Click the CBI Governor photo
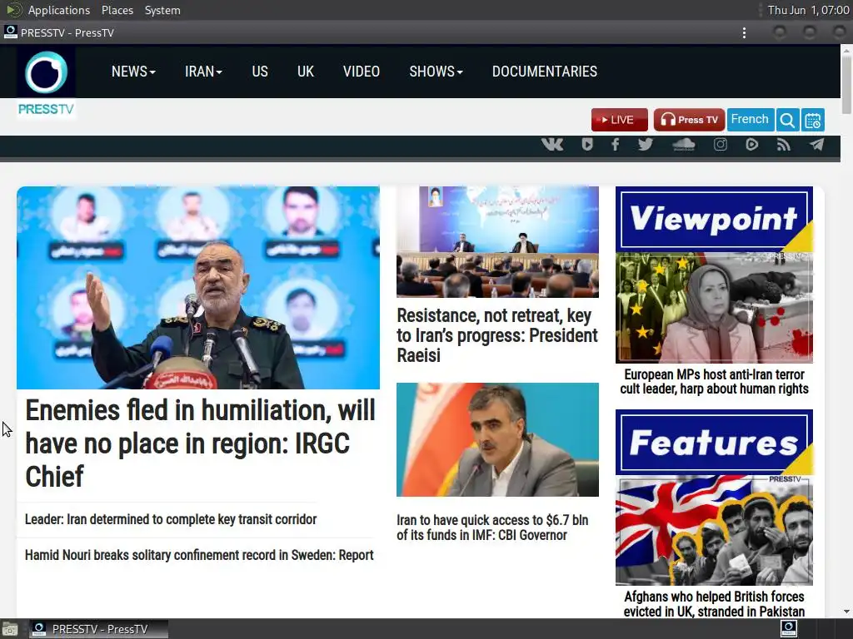 tap(498, 439)
